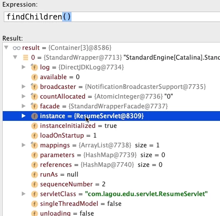Select the log = {DirectJDKLog@7734} row
The width and height of the screenshot is (220, 216).
111,67
